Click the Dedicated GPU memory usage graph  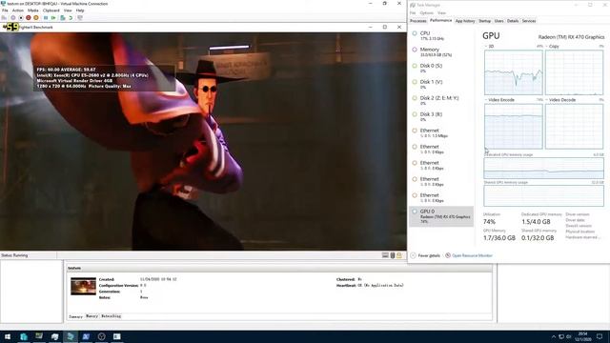coord(543,168)
